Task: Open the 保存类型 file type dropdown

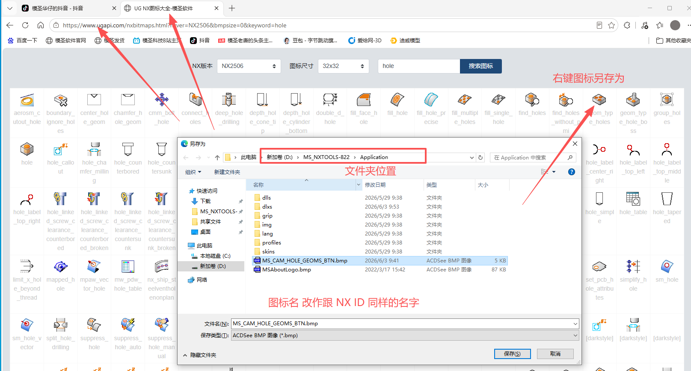Action: [x=405, y=336]
